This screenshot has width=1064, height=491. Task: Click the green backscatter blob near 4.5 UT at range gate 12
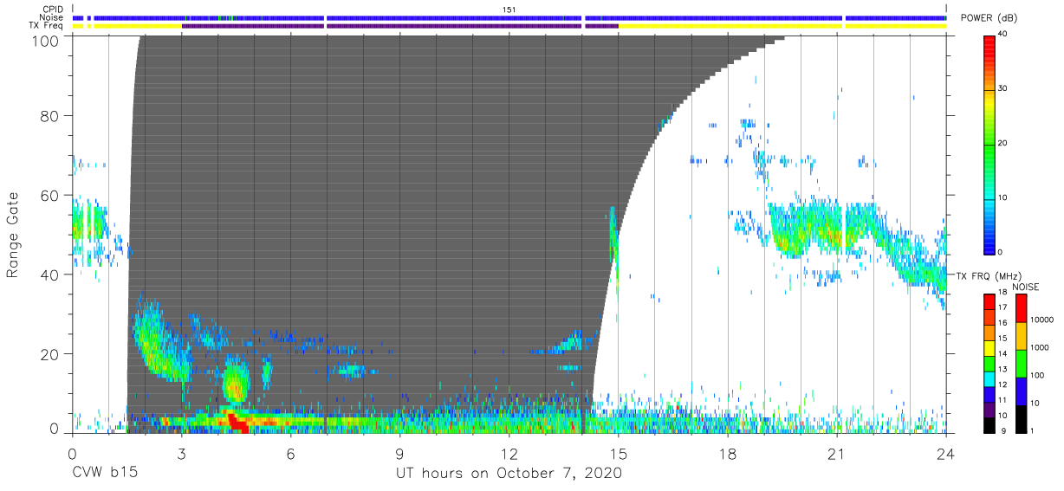[235, 381]
